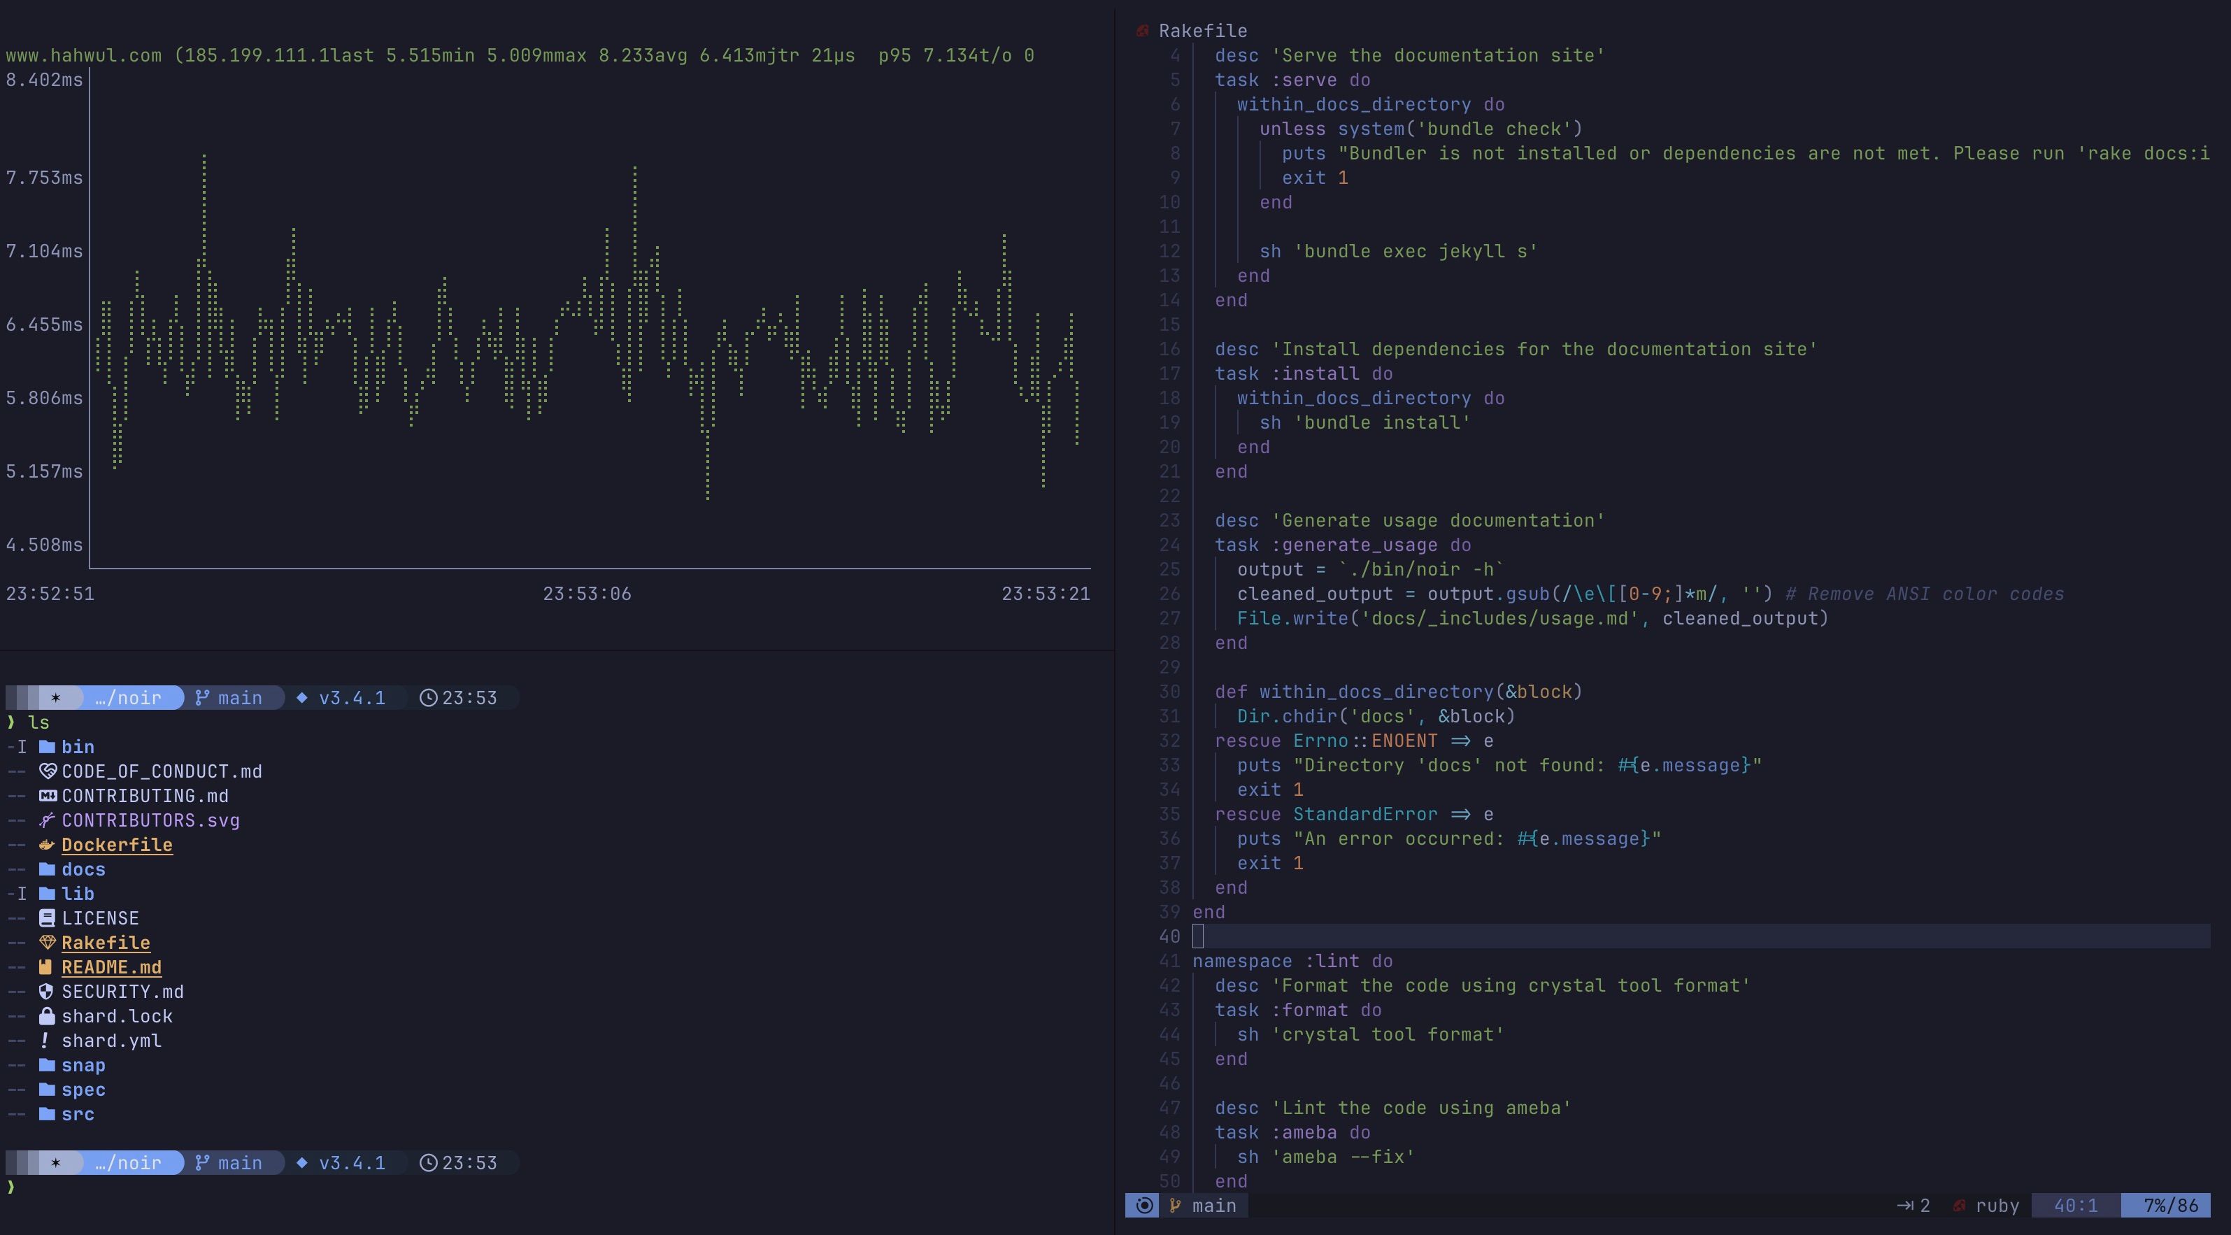Select the Rakefile buffer title

pyautogui.click(x=1203, y=30)
